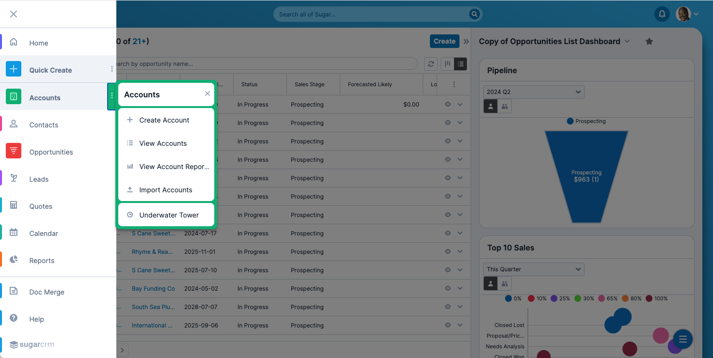This screenshot has height=358, width=713.
Task: Preview Bay Funding Co opportunity
Action: click(x=448, y=288)
